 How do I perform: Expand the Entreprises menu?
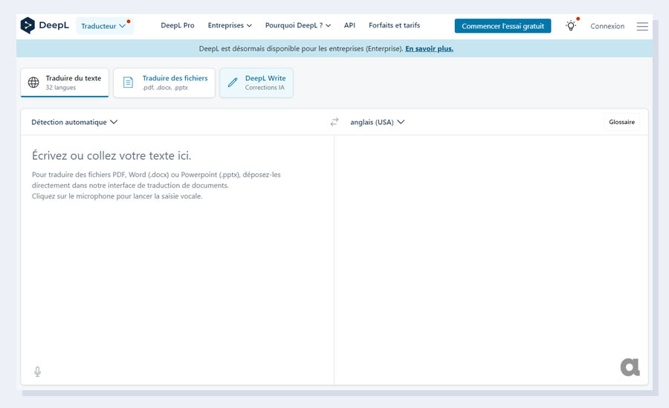click(230, 25)
